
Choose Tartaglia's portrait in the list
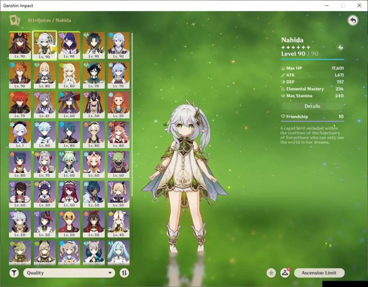pyautogui.click(x=20, y=75)
